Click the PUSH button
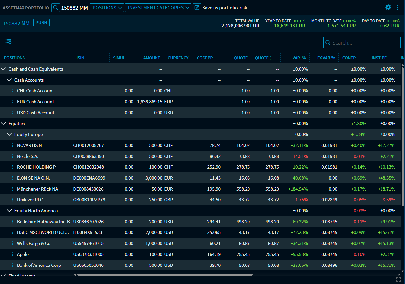The width and height of the screenshot is (405, 284). click(41, 23)
